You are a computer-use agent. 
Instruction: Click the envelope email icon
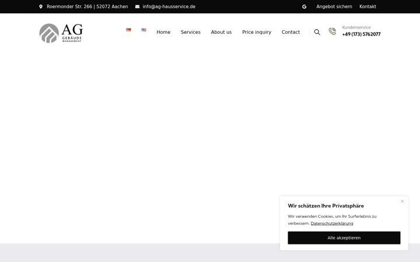[138, 6]
